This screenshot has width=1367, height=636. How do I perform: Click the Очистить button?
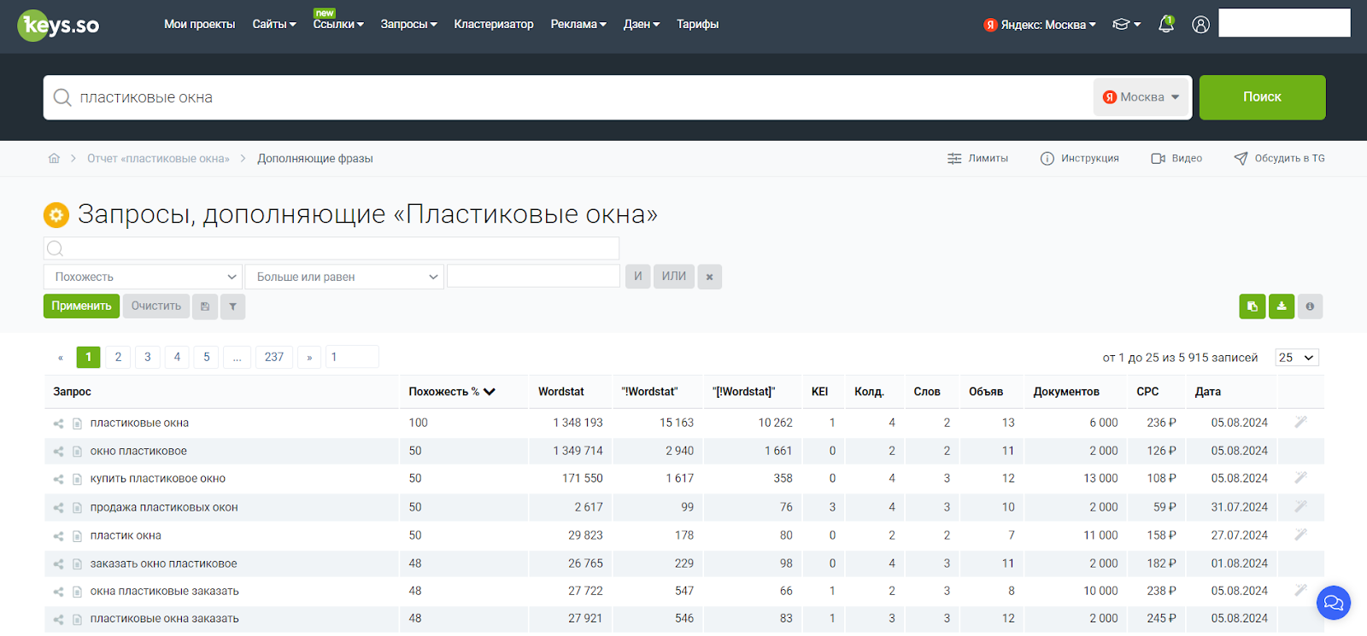click(156, 306)
